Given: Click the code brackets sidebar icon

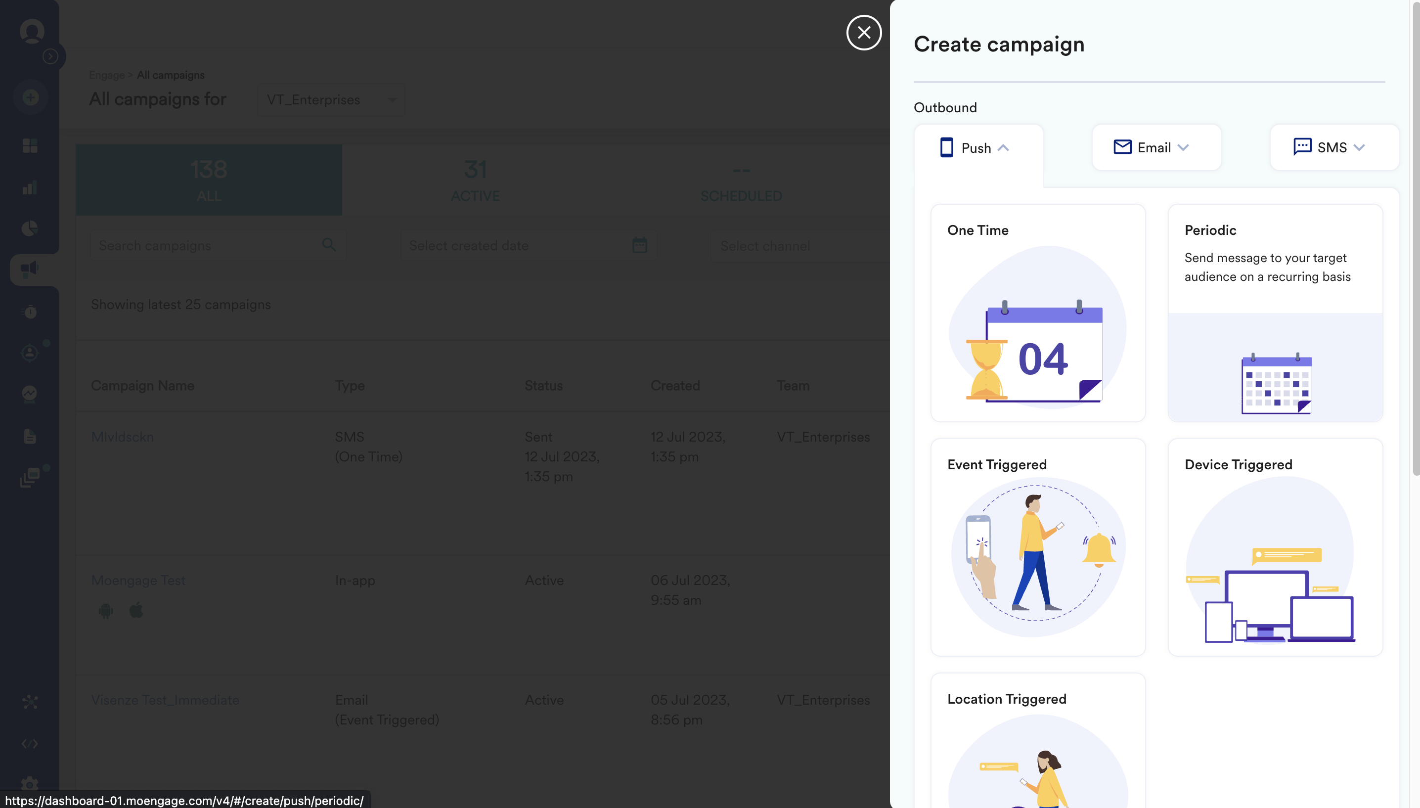Looking at the screenshot, I should click(30, 744).
